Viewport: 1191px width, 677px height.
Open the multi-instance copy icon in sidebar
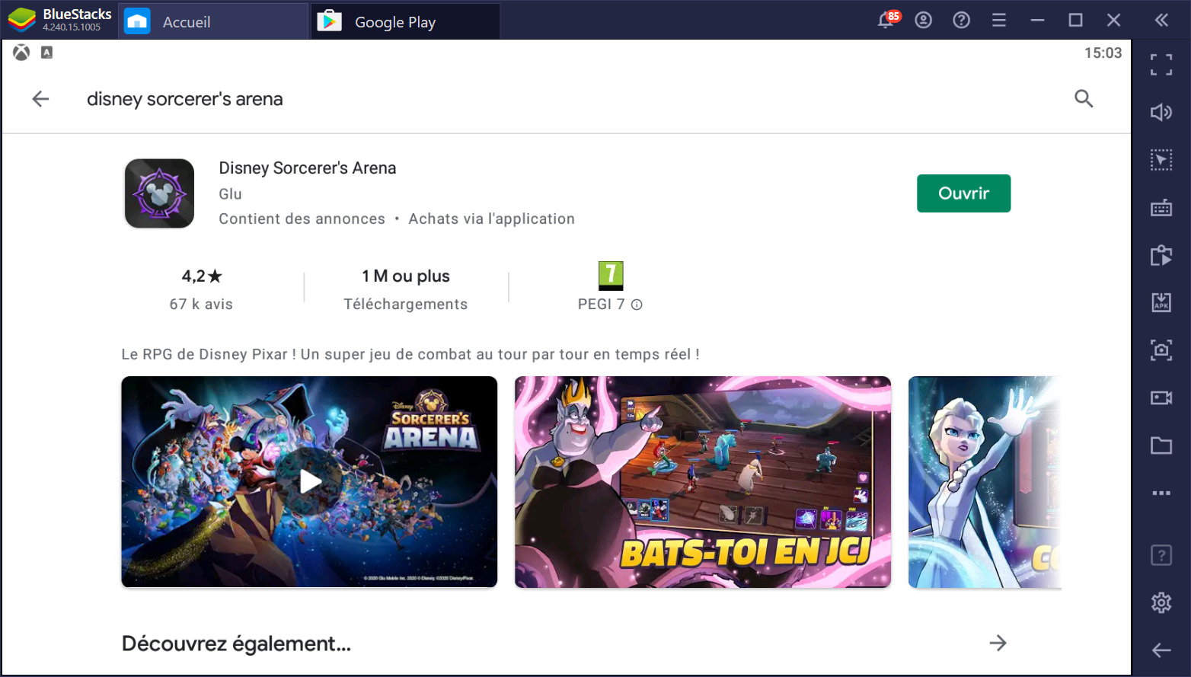[x=1161, y=255]
